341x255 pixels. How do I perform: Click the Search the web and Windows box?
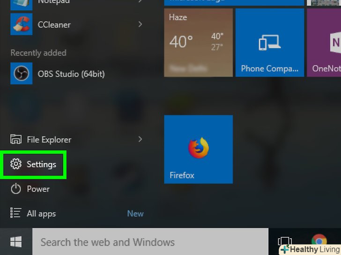(x=150, y=241)
